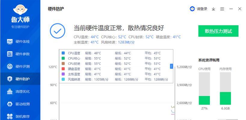Select 硬件体检 menu label
This screenshot has width=246, height=120.
pos(23,42)
